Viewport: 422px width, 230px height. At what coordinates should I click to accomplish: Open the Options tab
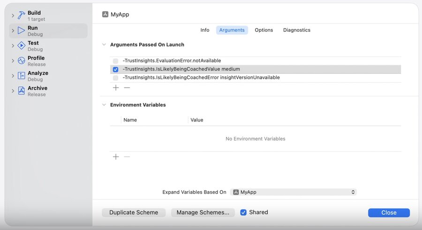tap(264, 30)
